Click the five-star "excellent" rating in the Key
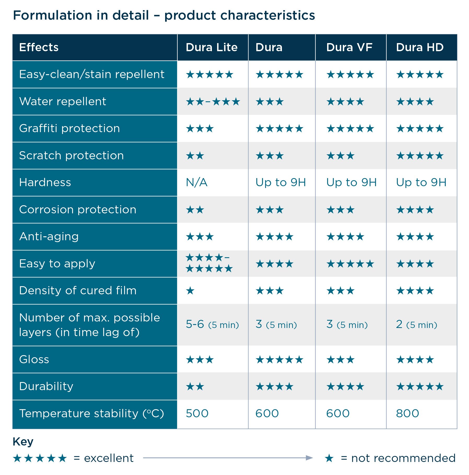 [x=40, y=458]
